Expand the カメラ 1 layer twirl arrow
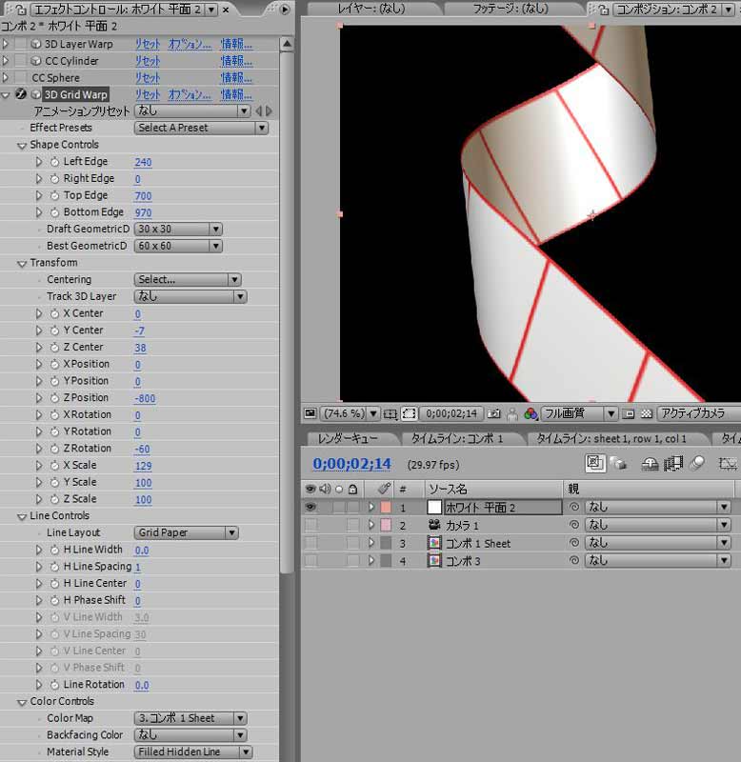Viewport: 741px width, 762px height. click(x=371, y=525)
